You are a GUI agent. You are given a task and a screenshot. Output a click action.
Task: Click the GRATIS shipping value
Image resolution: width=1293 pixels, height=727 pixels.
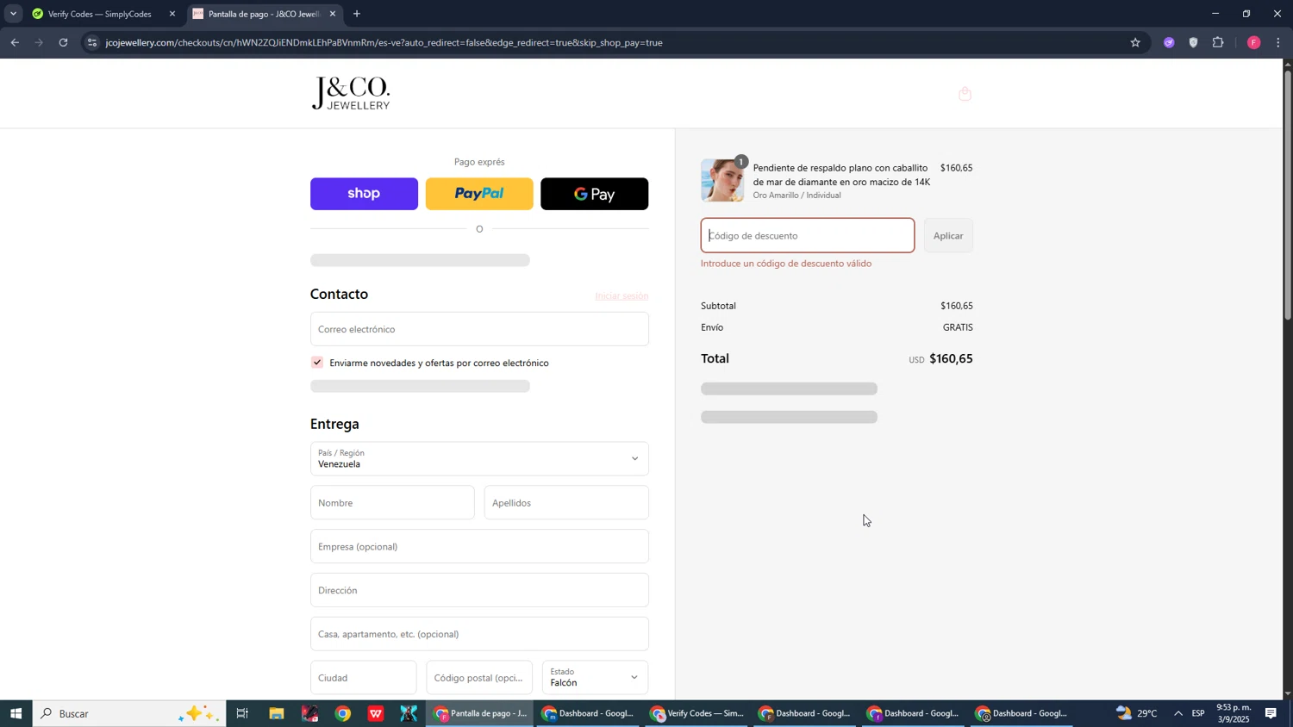(958, 327)
